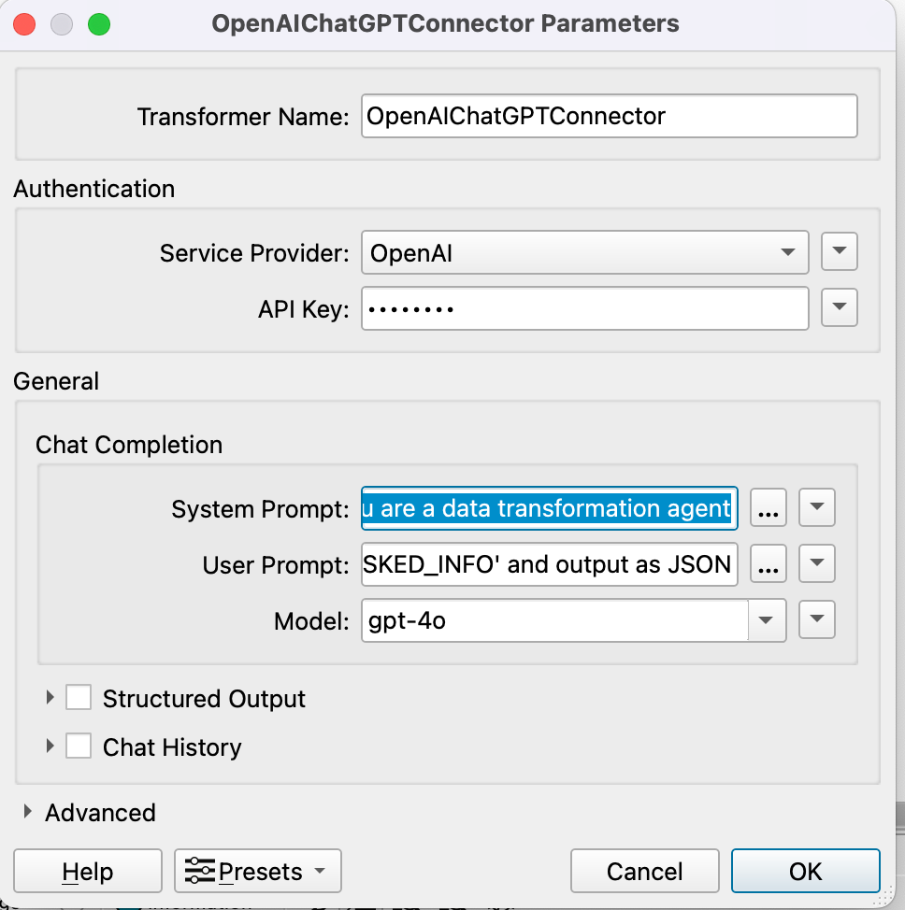Enable the Structured Output checkbox
This screenshot has width=905, height=910.
pyautogui.click(x=79, y=698)
